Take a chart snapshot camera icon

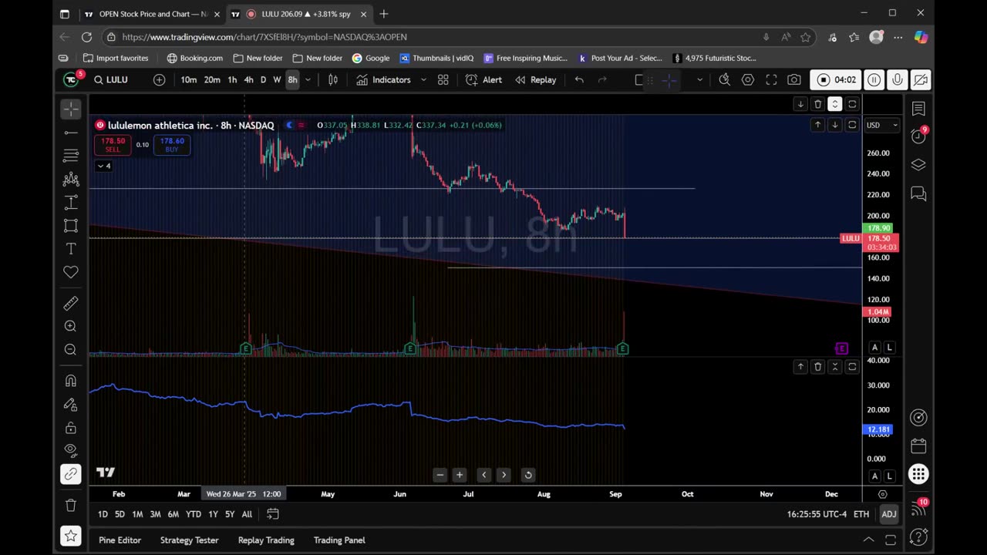(794, 79)
